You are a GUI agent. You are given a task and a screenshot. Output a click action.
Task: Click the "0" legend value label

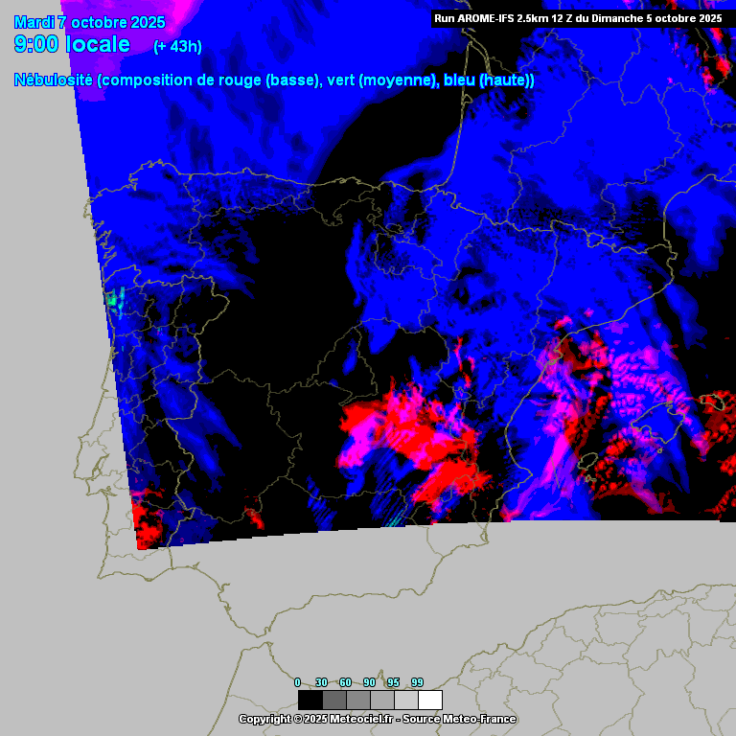(297, 682)
